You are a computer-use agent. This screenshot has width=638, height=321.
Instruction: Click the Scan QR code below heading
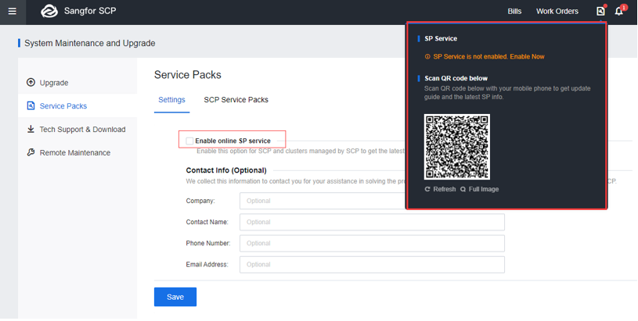click(456, 78)
